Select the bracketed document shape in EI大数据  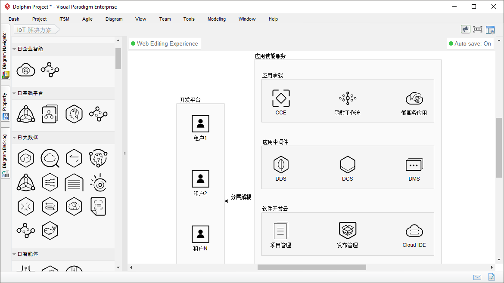click(x=98, y=206)
